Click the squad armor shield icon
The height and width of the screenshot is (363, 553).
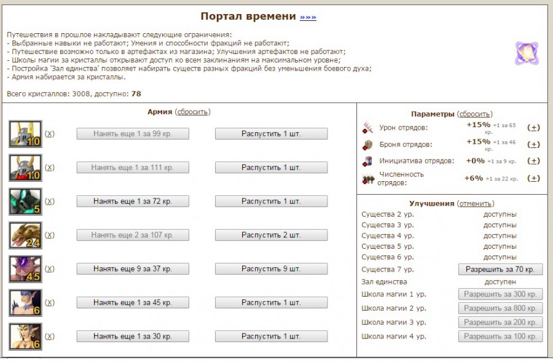coord(368,145)
